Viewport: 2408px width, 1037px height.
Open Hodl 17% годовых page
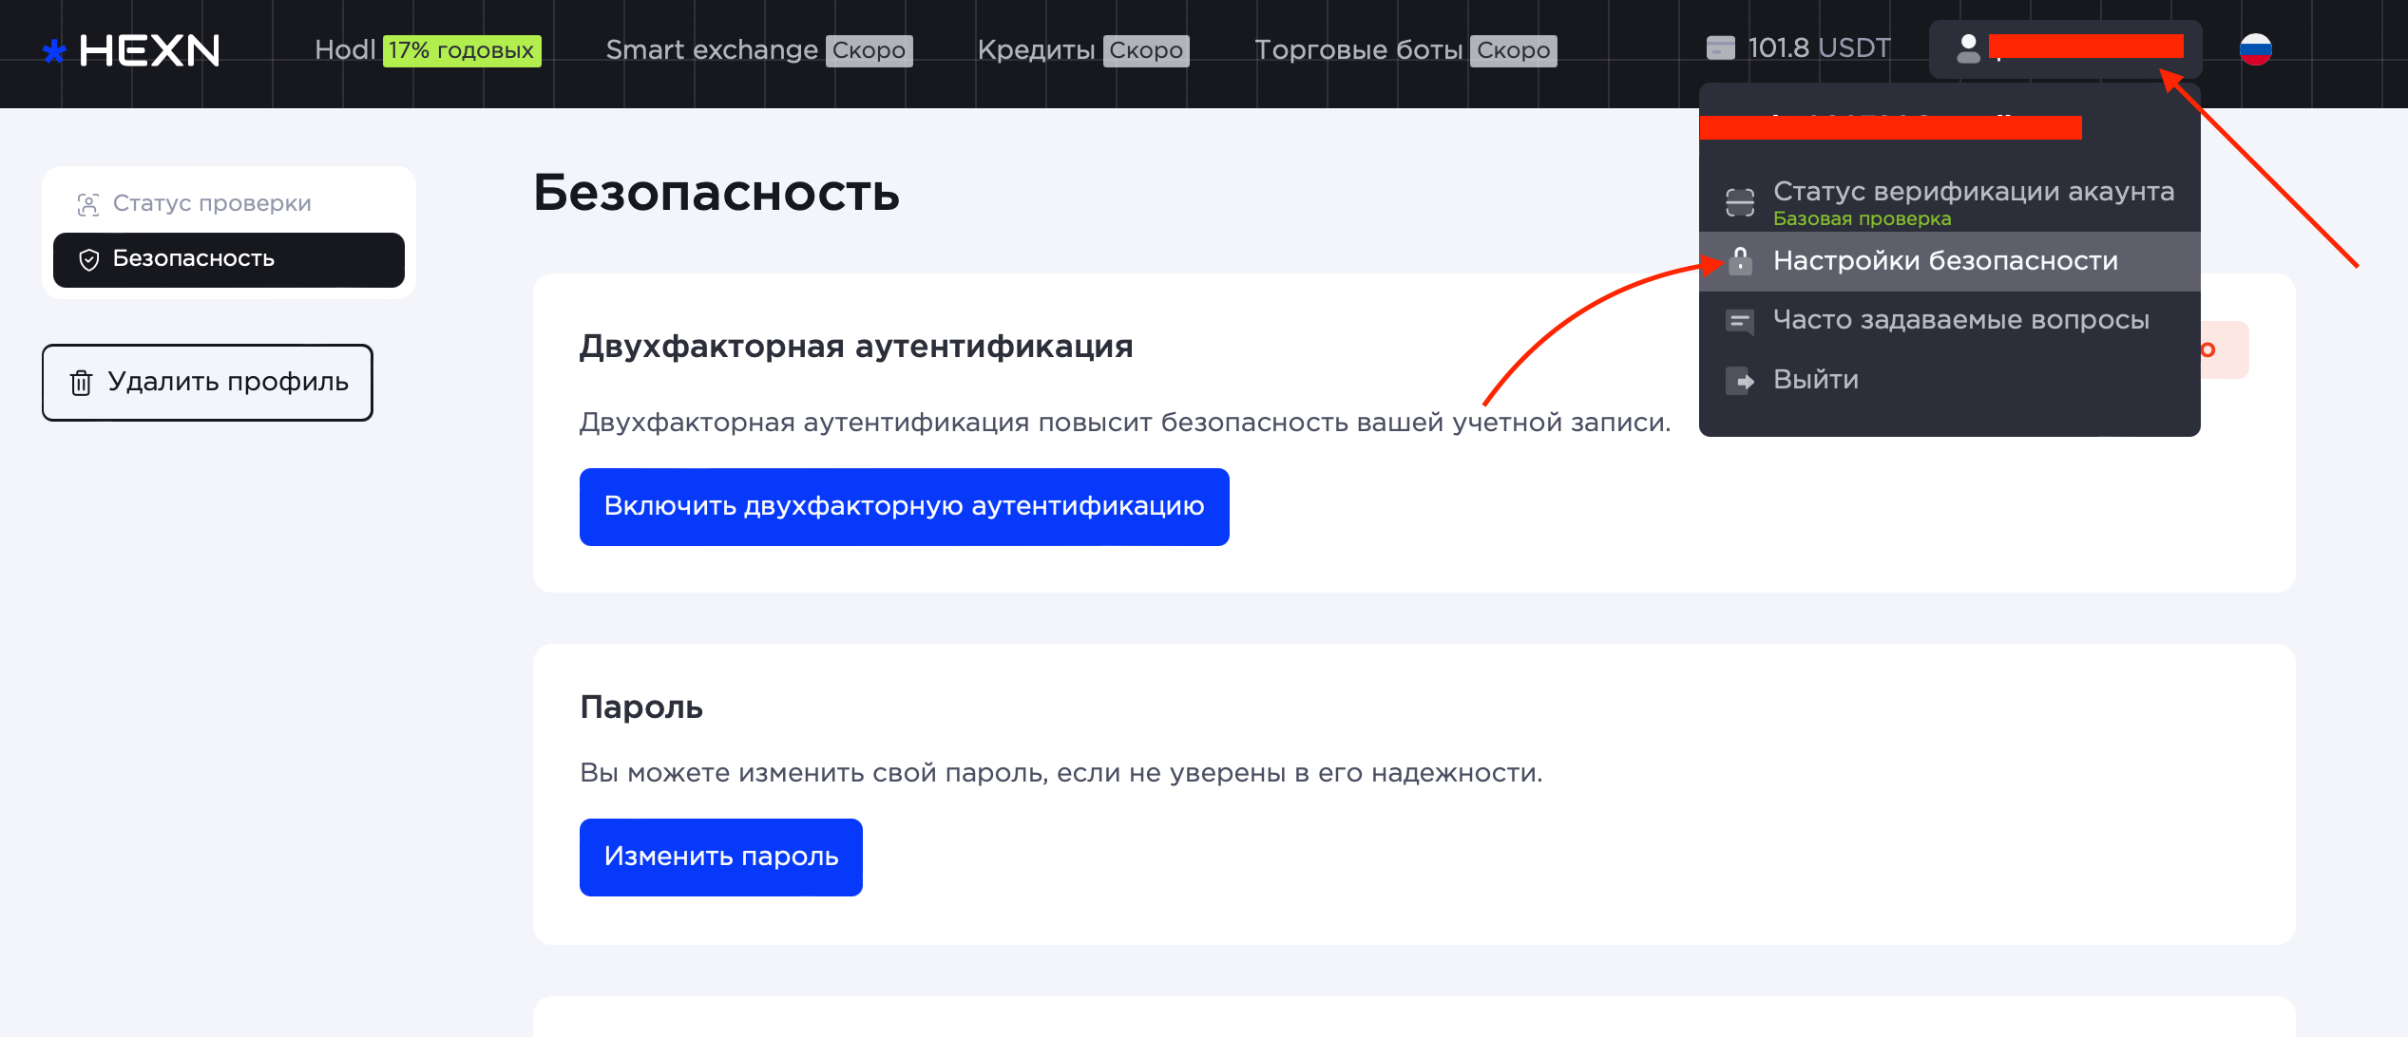coord(427,50)
